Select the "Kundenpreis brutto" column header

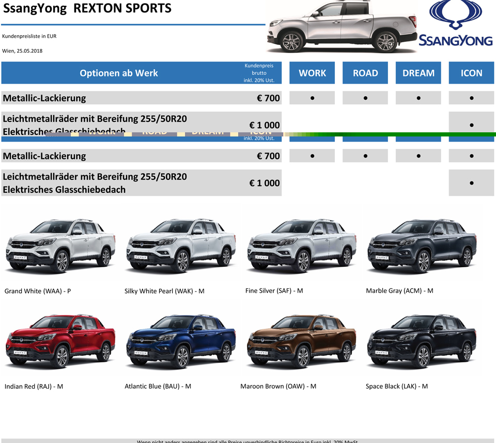click(x=259, y=73)
